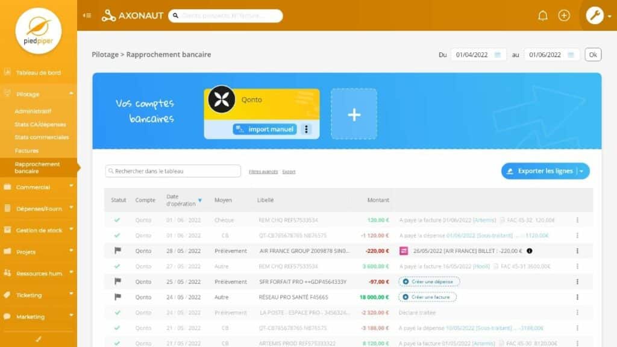The width and height of the screenshot is (617, 347).
Task: Expand the Commercial menu section
Action: (x=71, y=186)
